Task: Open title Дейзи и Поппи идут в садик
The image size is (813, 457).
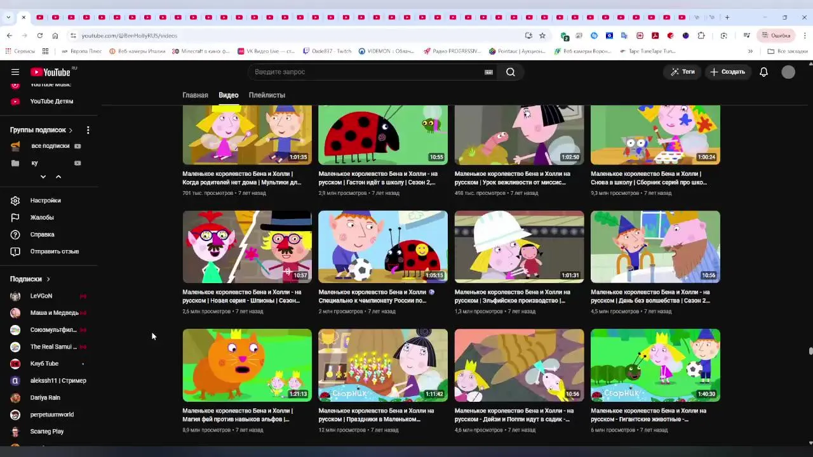Action: (514, 415)
